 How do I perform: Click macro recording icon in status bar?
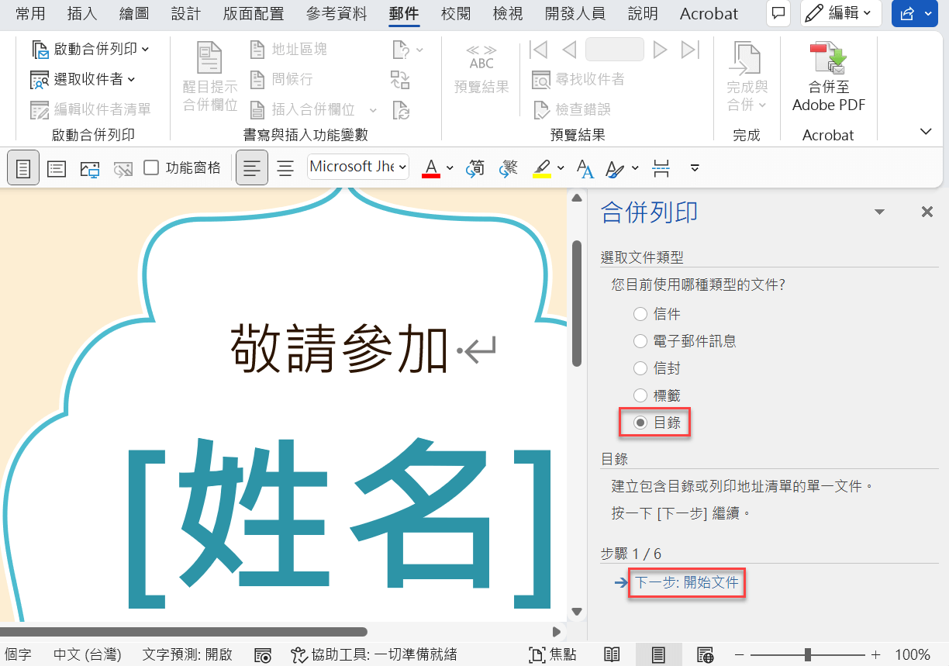pos(263,655)
